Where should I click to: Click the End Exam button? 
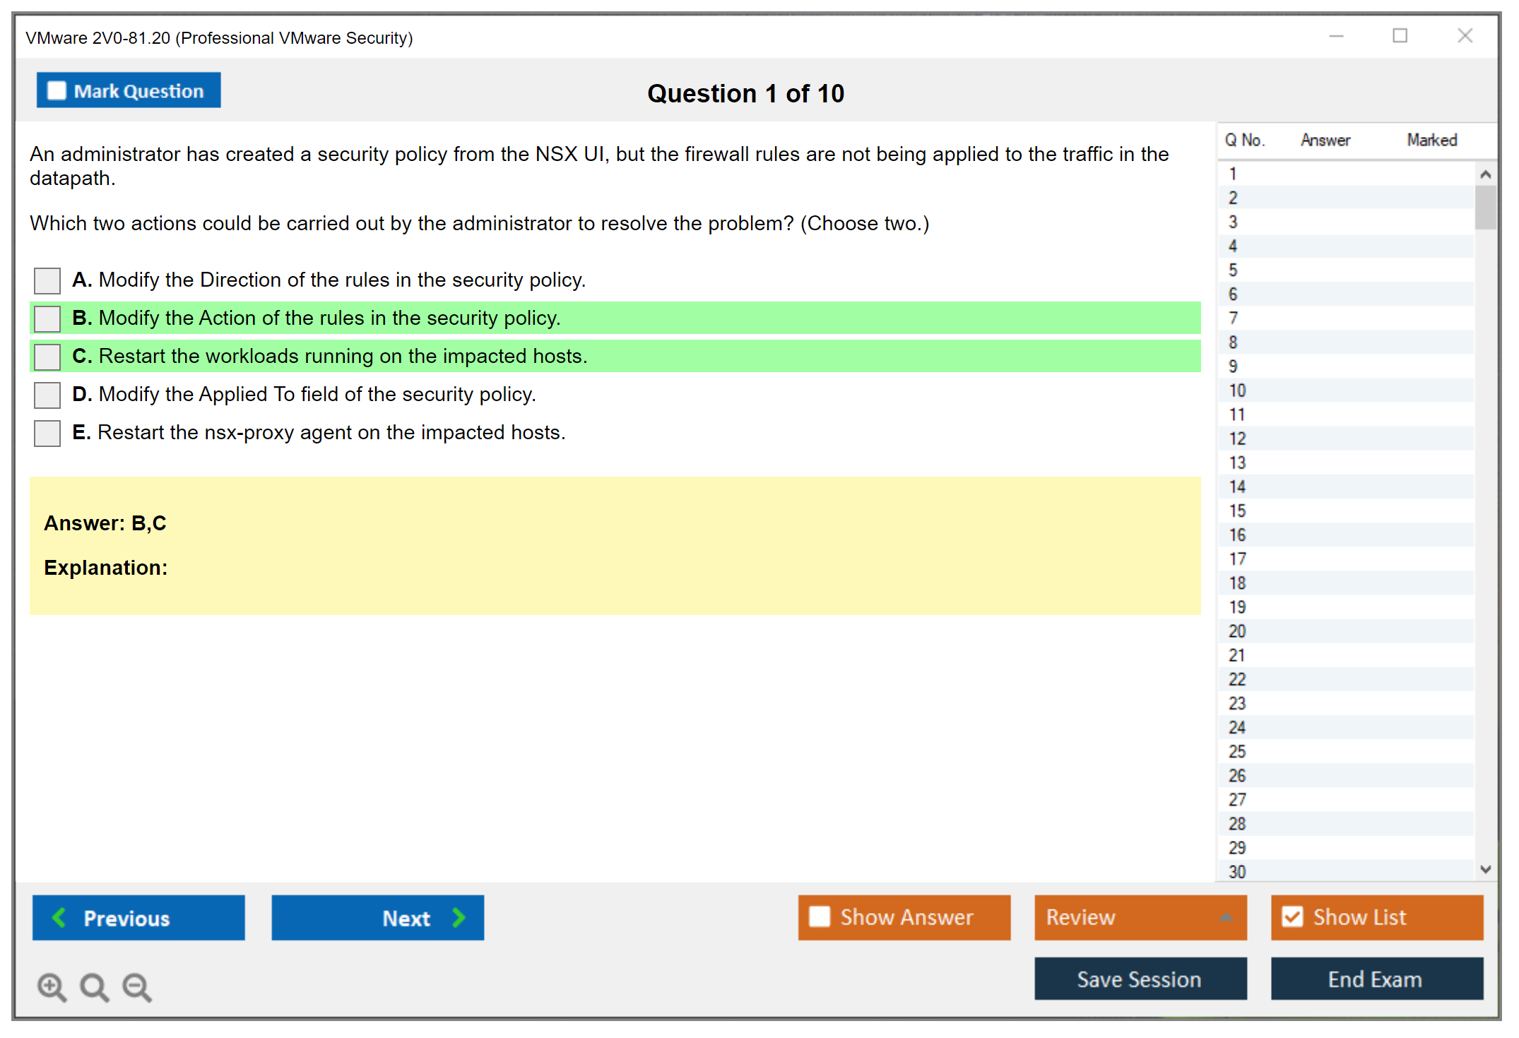coord(1376,979)
